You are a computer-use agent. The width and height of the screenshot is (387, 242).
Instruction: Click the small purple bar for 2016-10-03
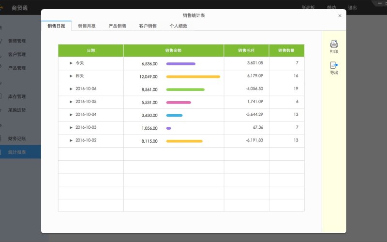169,128
